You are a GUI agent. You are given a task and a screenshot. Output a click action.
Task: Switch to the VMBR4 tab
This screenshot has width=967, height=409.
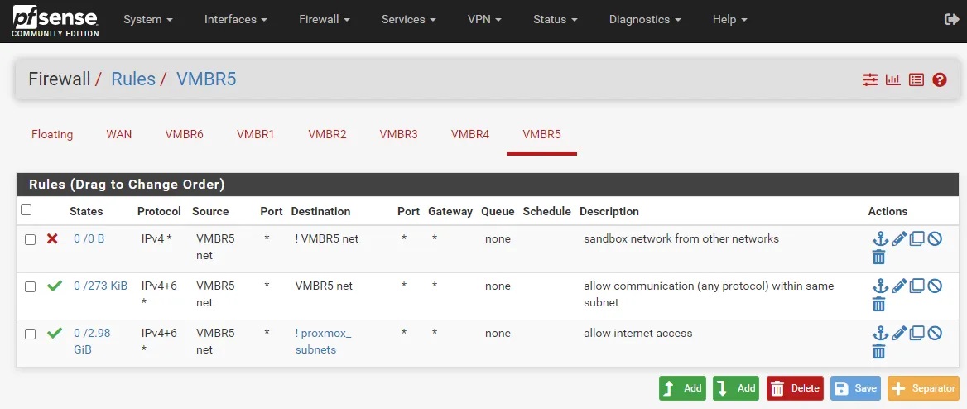pyautogui.click(x=470, y=134)
